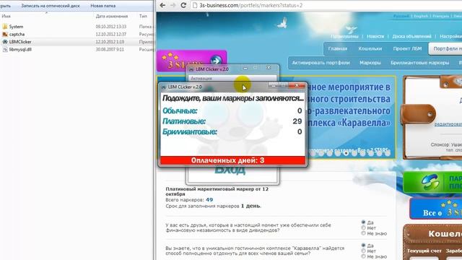Select the libmysql.dll file icon

(x=5, y=50)
